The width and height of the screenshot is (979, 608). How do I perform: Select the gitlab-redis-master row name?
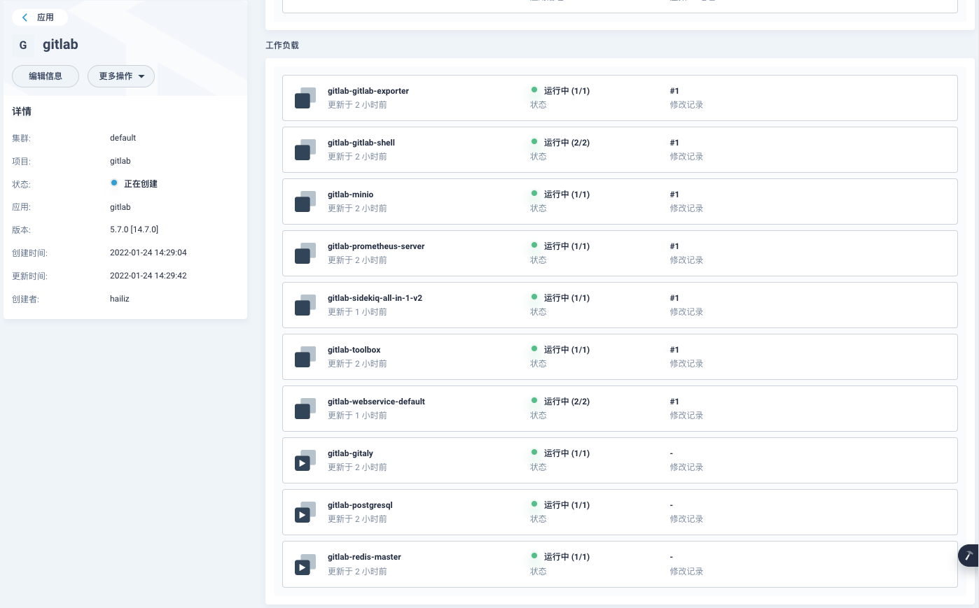click(364, 557)
